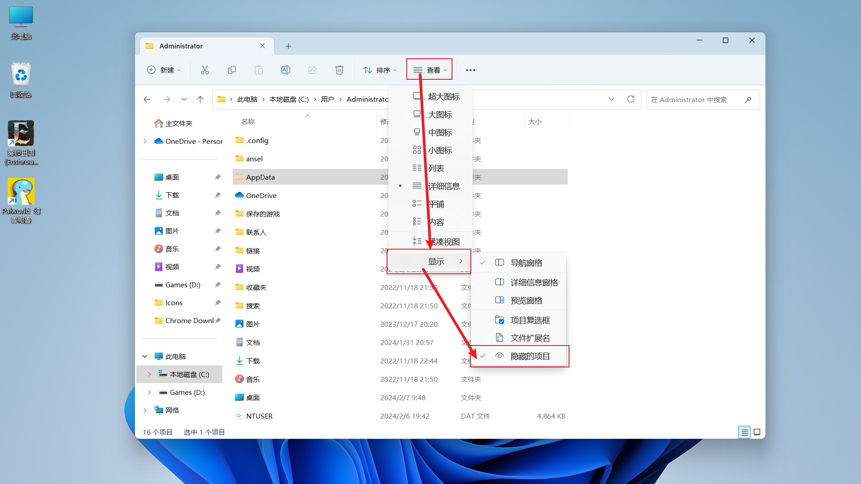
Task: Choose Content view
Action: coord(430,222)
